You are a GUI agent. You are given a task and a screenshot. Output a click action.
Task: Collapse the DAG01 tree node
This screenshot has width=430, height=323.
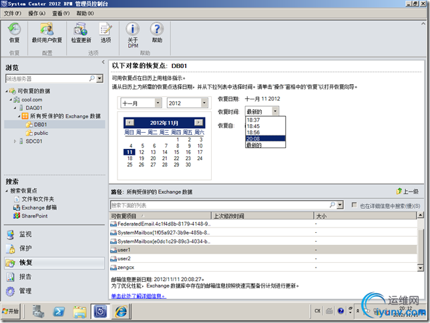[15, 108]
